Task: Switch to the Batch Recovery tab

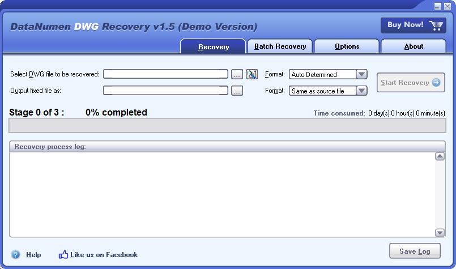Action: pyautogui.click(x=280, y=46)
